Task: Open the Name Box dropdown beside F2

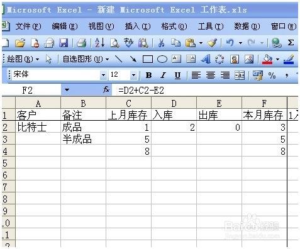Action: (x=67, y=90)
